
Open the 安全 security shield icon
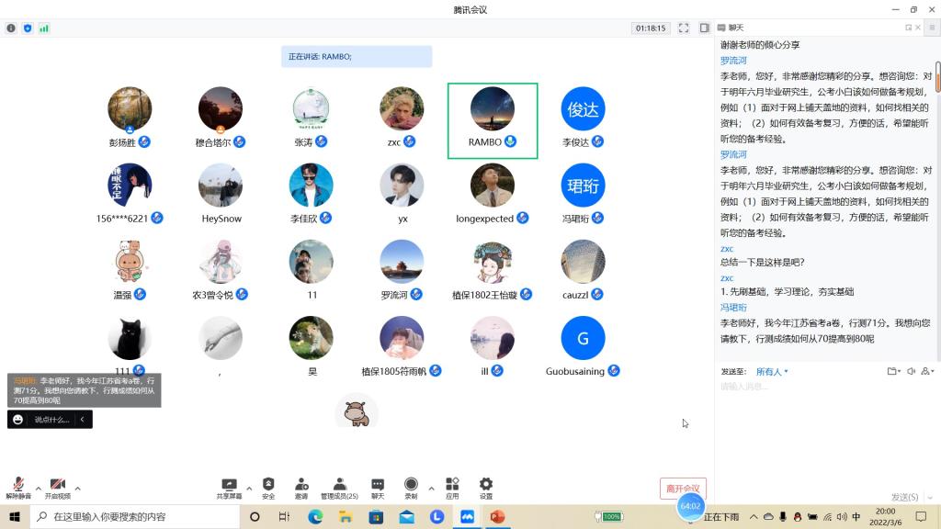point(268,488)
